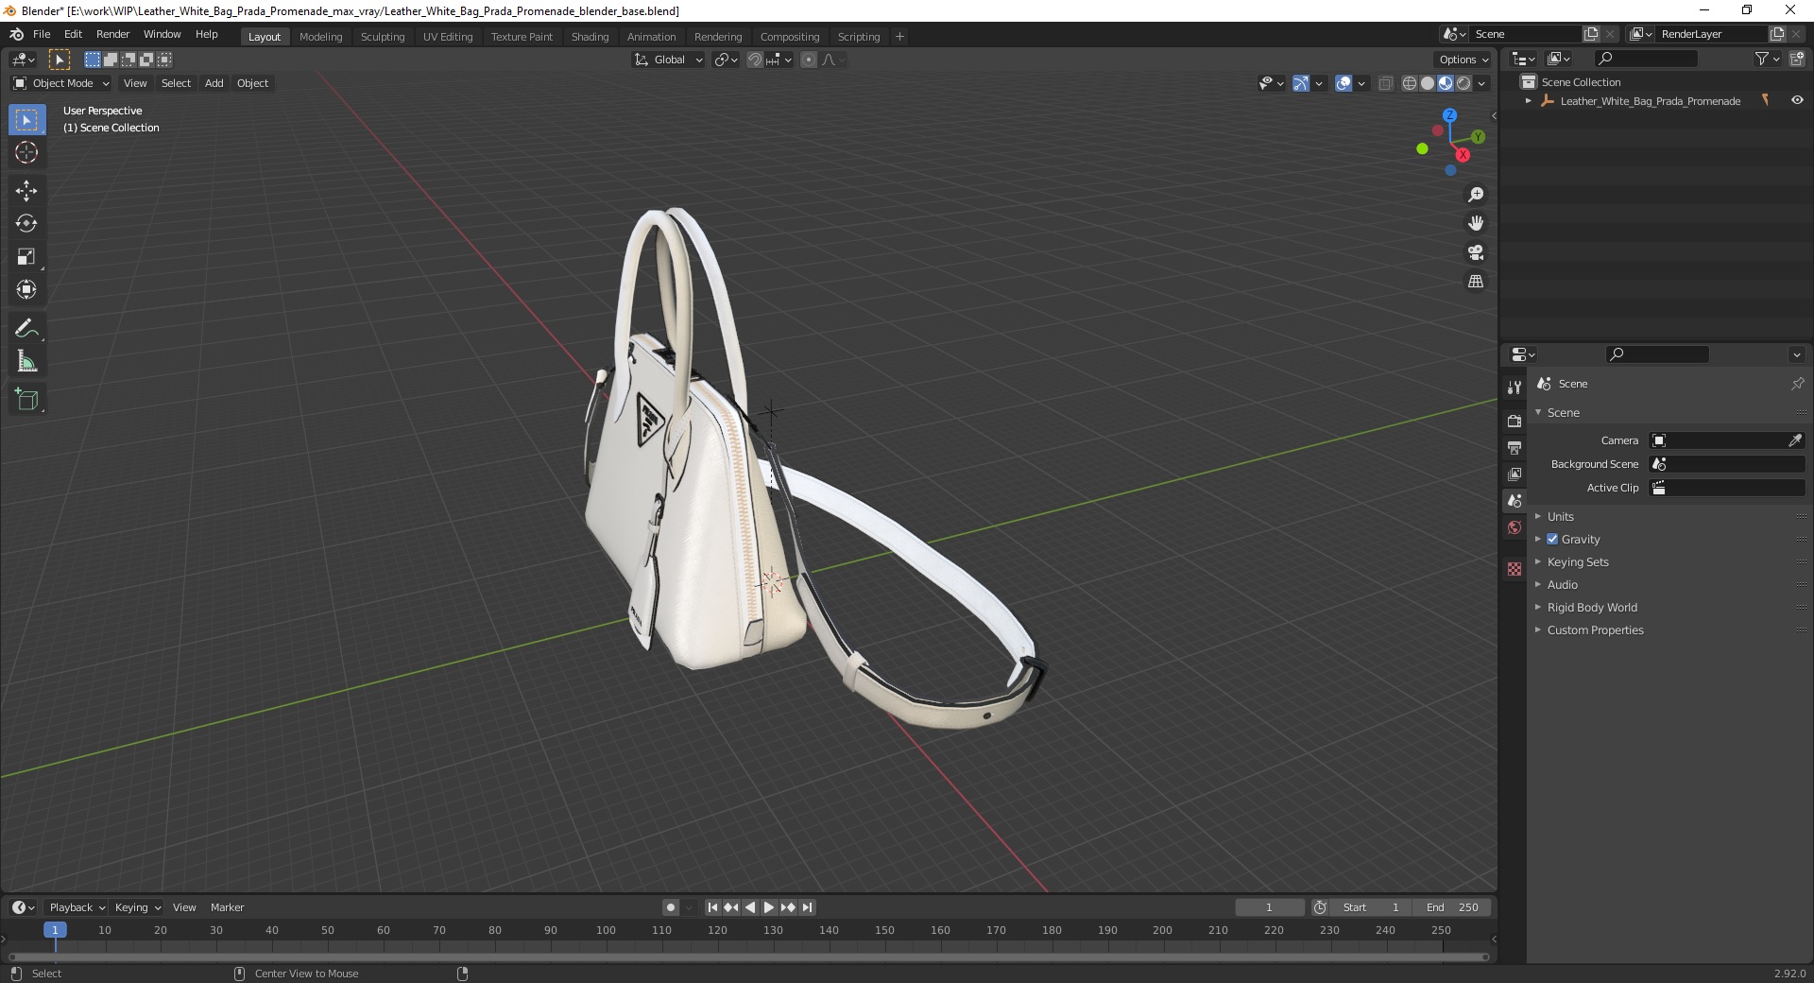Select the Annotate pencil tool
Viewport: 1814px width, 983px height.
[x=26, y=328]
